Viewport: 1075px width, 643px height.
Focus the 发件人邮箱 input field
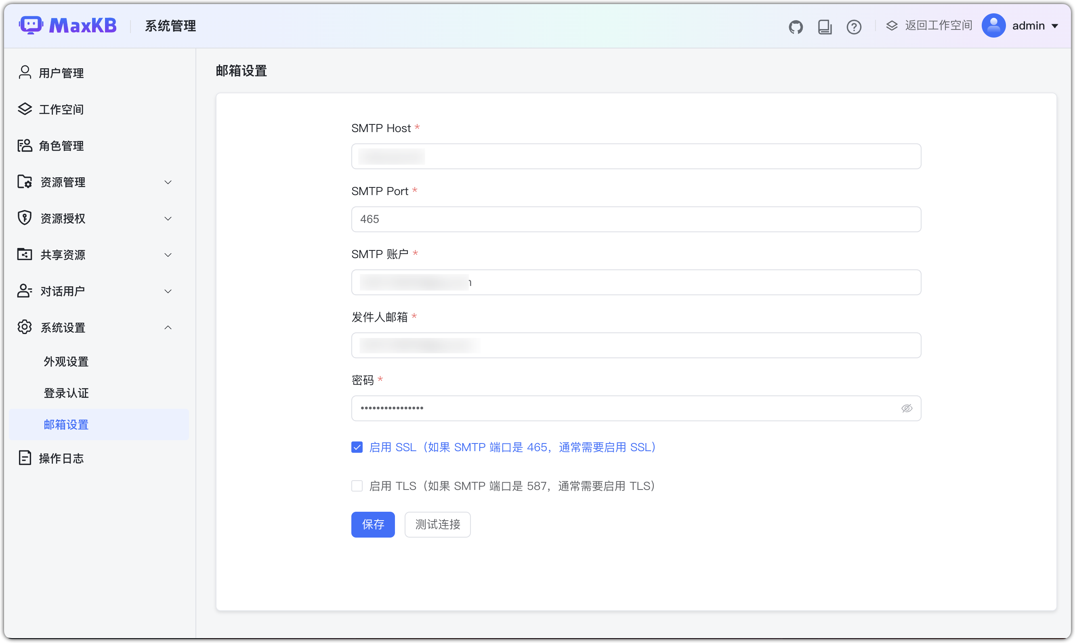(x=636, y=345)
